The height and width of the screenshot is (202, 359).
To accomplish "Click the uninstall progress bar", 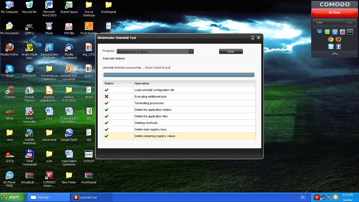I will (x=179, y=75).
